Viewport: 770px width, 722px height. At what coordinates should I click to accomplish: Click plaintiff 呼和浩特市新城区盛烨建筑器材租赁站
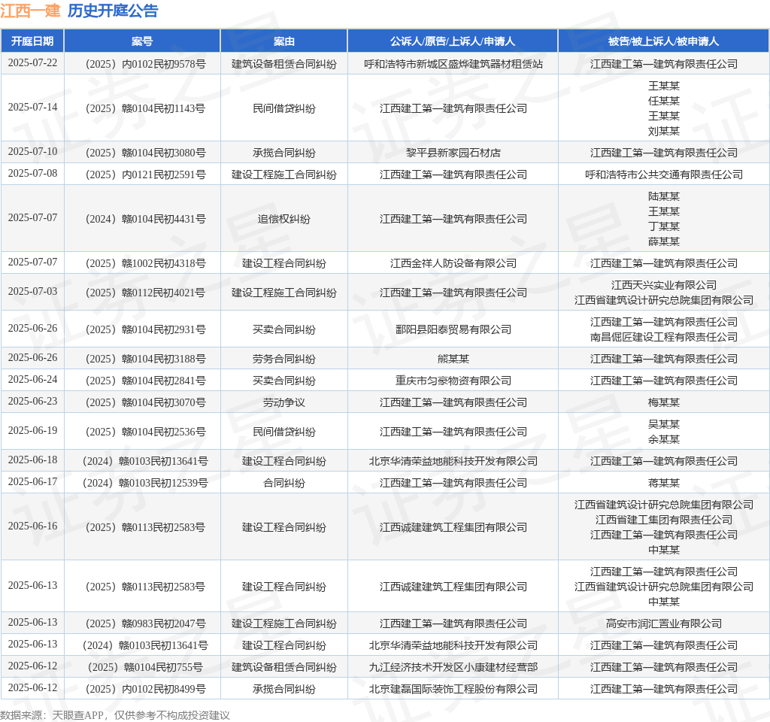coord(453,64)
